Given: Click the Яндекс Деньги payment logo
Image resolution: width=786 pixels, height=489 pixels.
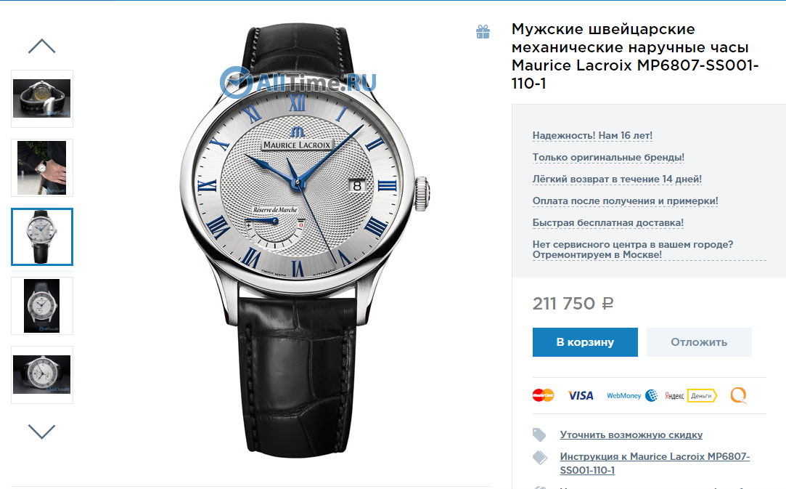Looking at the screenshot, I should pos(691,395).
